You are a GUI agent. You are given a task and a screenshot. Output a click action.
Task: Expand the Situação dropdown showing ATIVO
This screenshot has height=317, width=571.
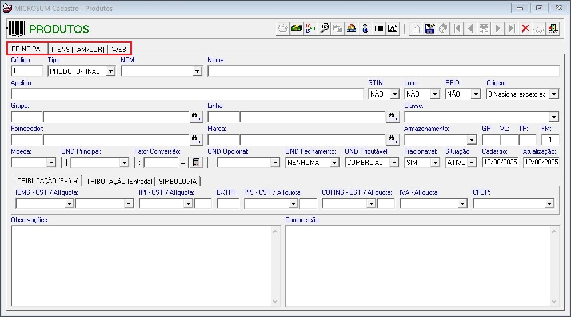[472, 163]
